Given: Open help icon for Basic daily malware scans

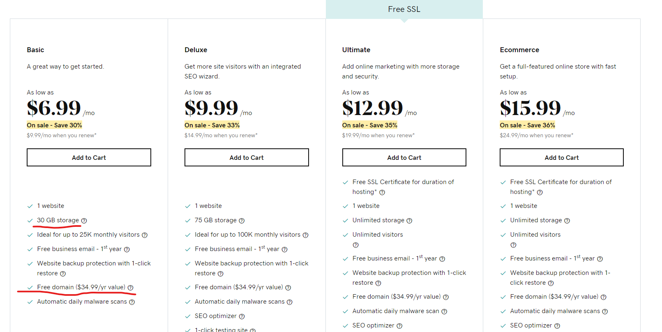Looking at the screenshot, I should point(132,302).
